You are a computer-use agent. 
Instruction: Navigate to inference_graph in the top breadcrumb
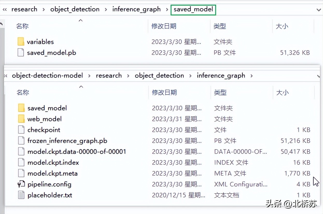coord(136,9)
